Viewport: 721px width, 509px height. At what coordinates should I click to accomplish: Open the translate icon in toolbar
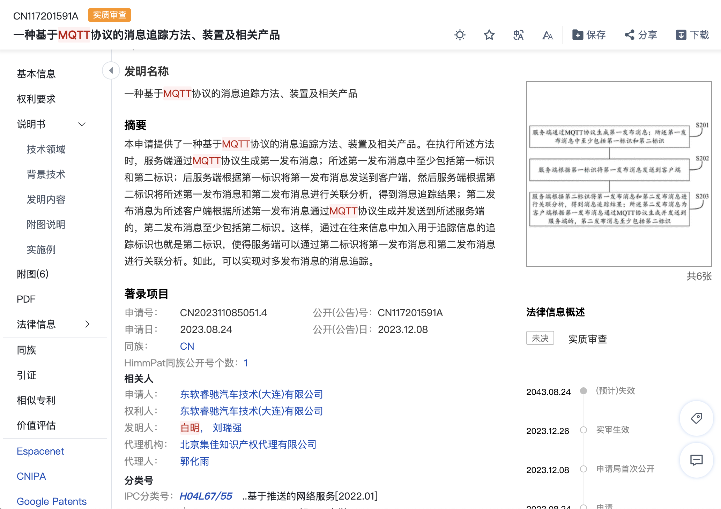click(x=519, y=35)
